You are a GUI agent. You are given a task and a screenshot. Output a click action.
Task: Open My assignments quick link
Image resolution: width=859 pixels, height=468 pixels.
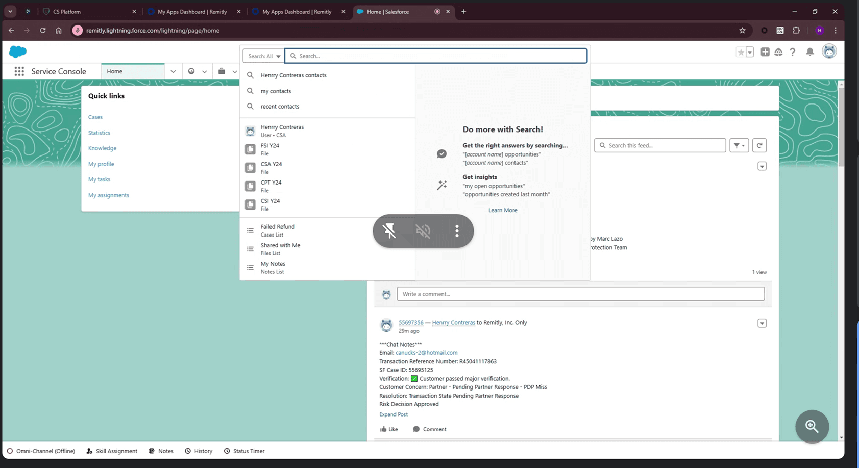point(109,195)
